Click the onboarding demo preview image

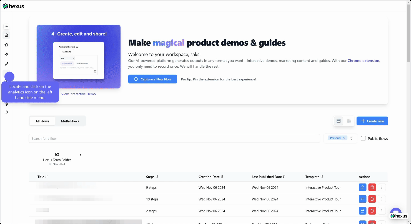79,57
